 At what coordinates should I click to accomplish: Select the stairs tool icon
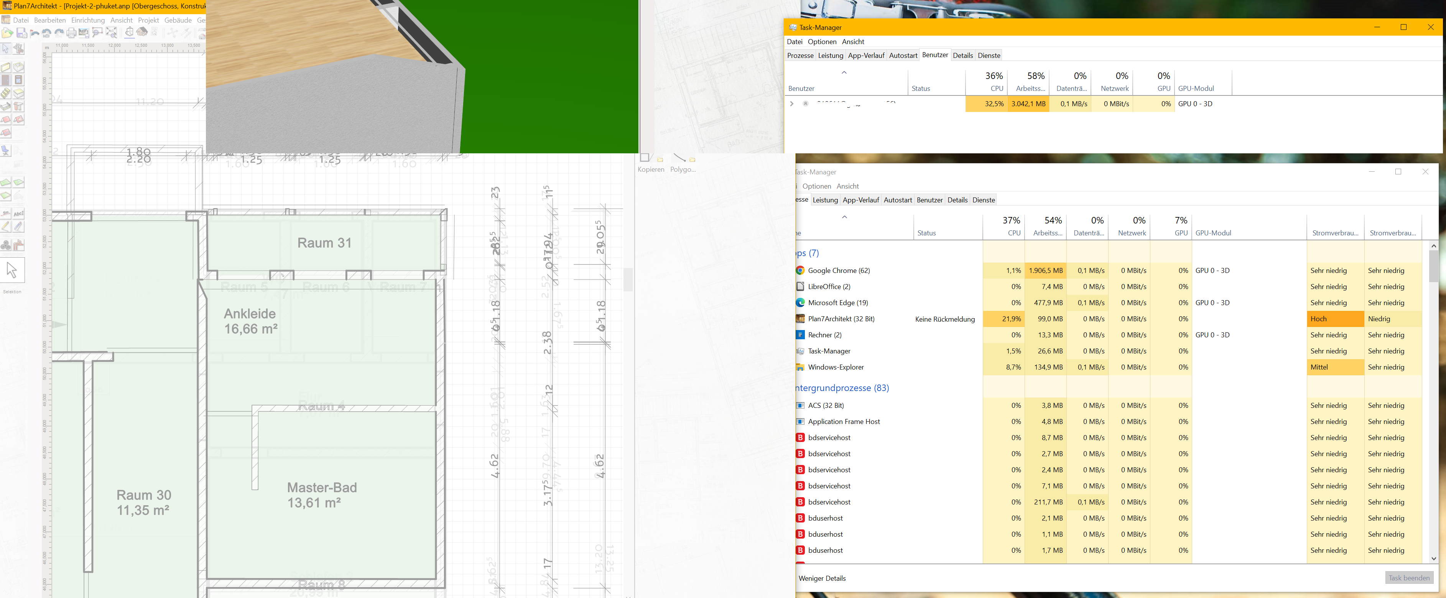coord(6,93)
